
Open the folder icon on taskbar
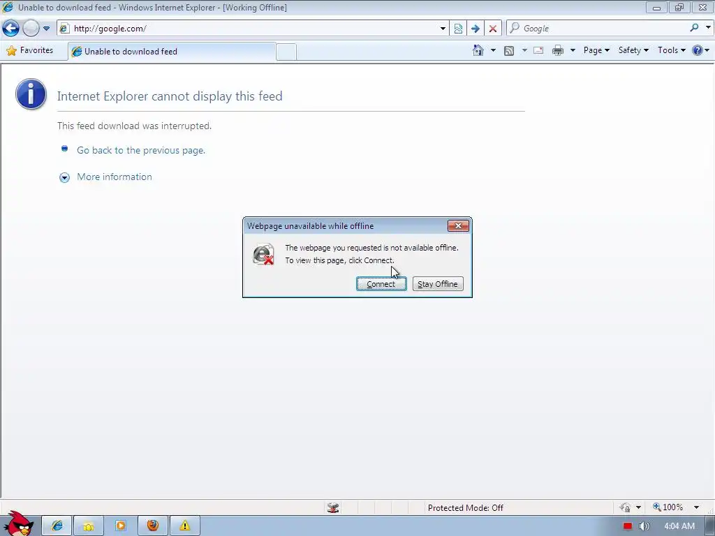89,526
